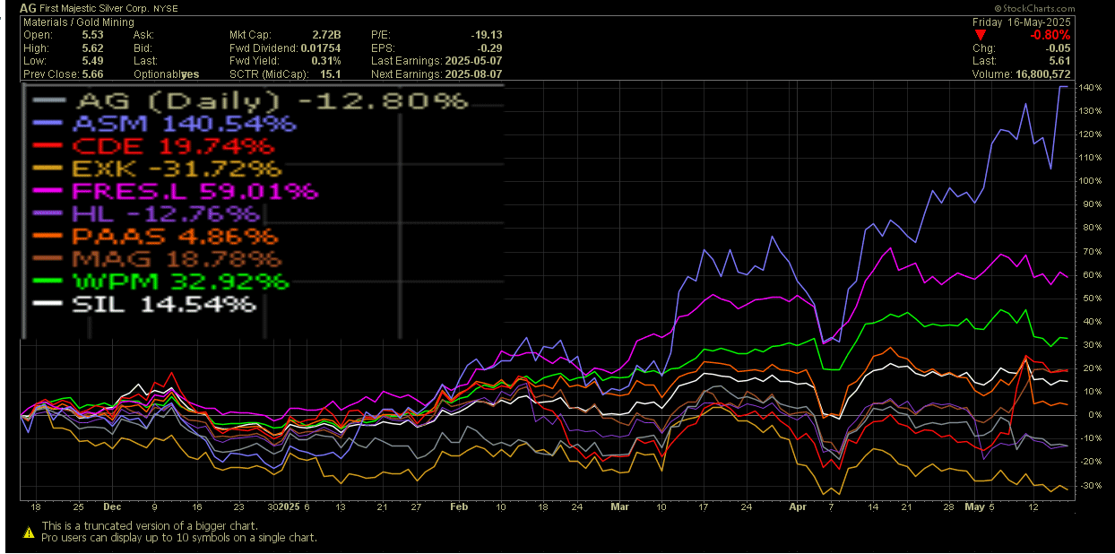Click the StockCharts.com copyright text
This screenshot has height=554, width=1115.
(1033, 7)
